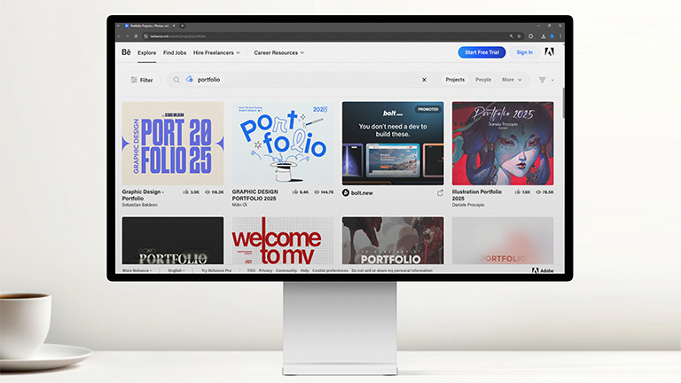Open Cookie preferences link
This screenshot has width=681, height=383.
coord(330,270)
